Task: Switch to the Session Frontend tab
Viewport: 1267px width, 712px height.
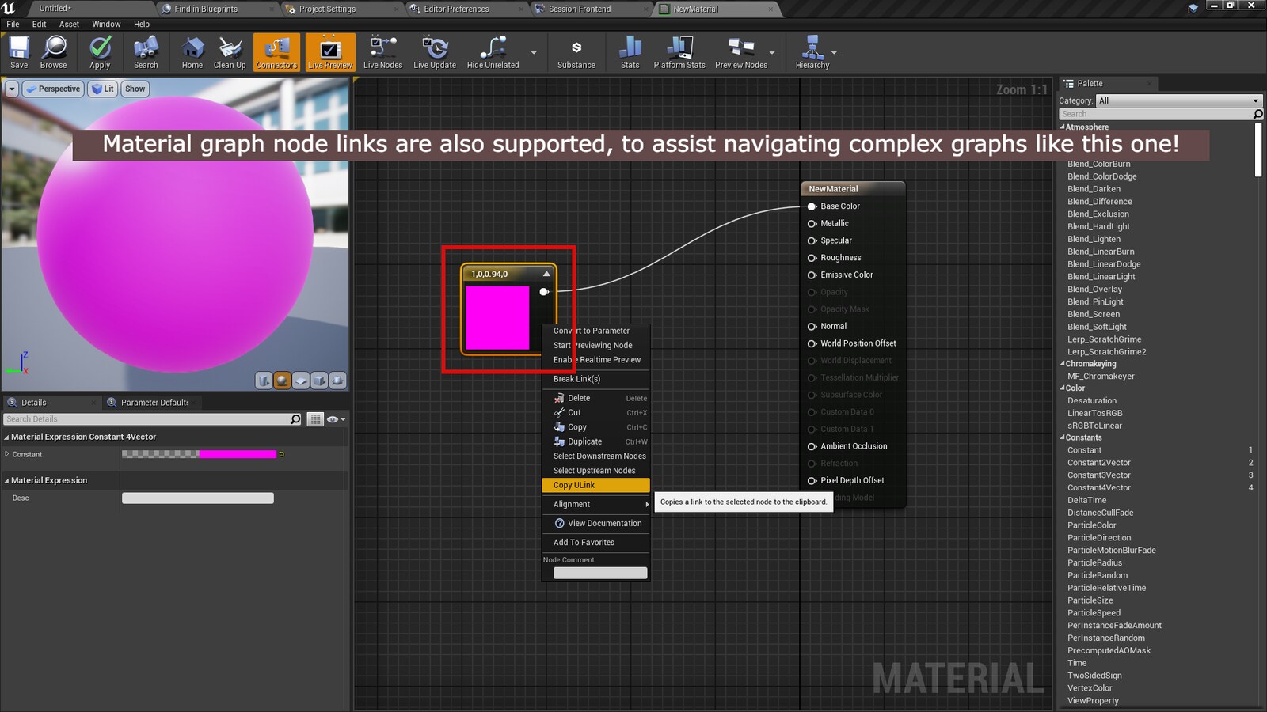Action: pos(580,9)
